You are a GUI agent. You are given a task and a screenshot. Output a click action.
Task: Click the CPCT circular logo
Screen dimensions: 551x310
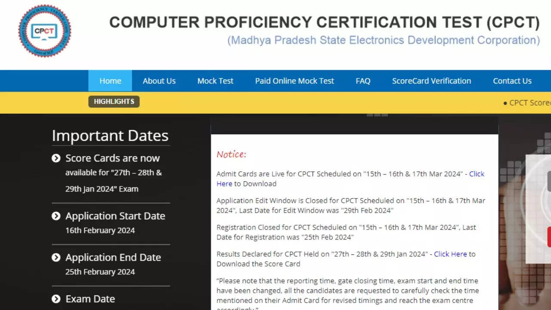45,31
